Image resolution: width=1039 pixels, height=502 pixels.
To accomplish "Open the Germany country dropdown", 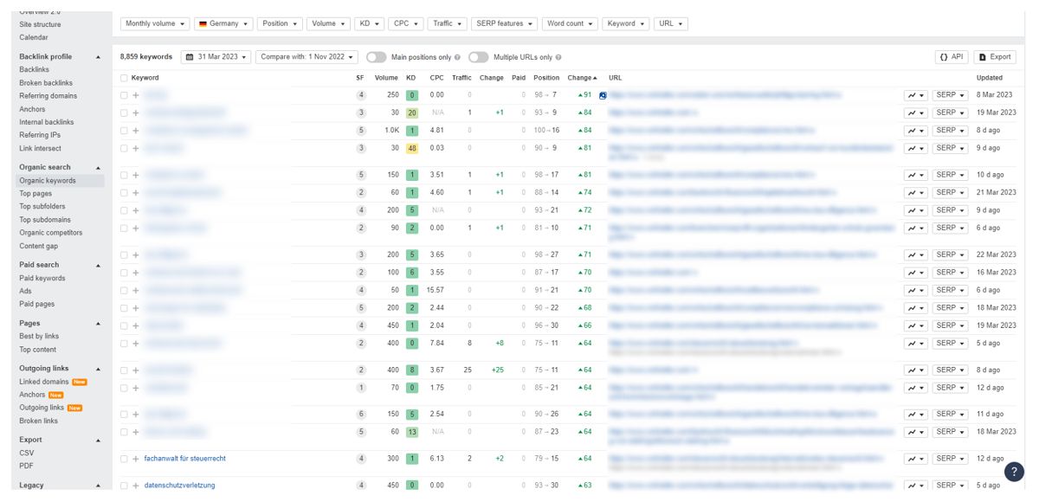I will pyautogui.click(x=223, y=24).
